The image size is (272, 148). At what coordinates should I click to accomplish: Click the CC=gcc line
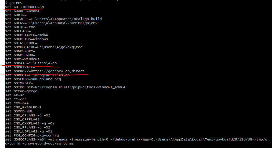click(16, 99)
